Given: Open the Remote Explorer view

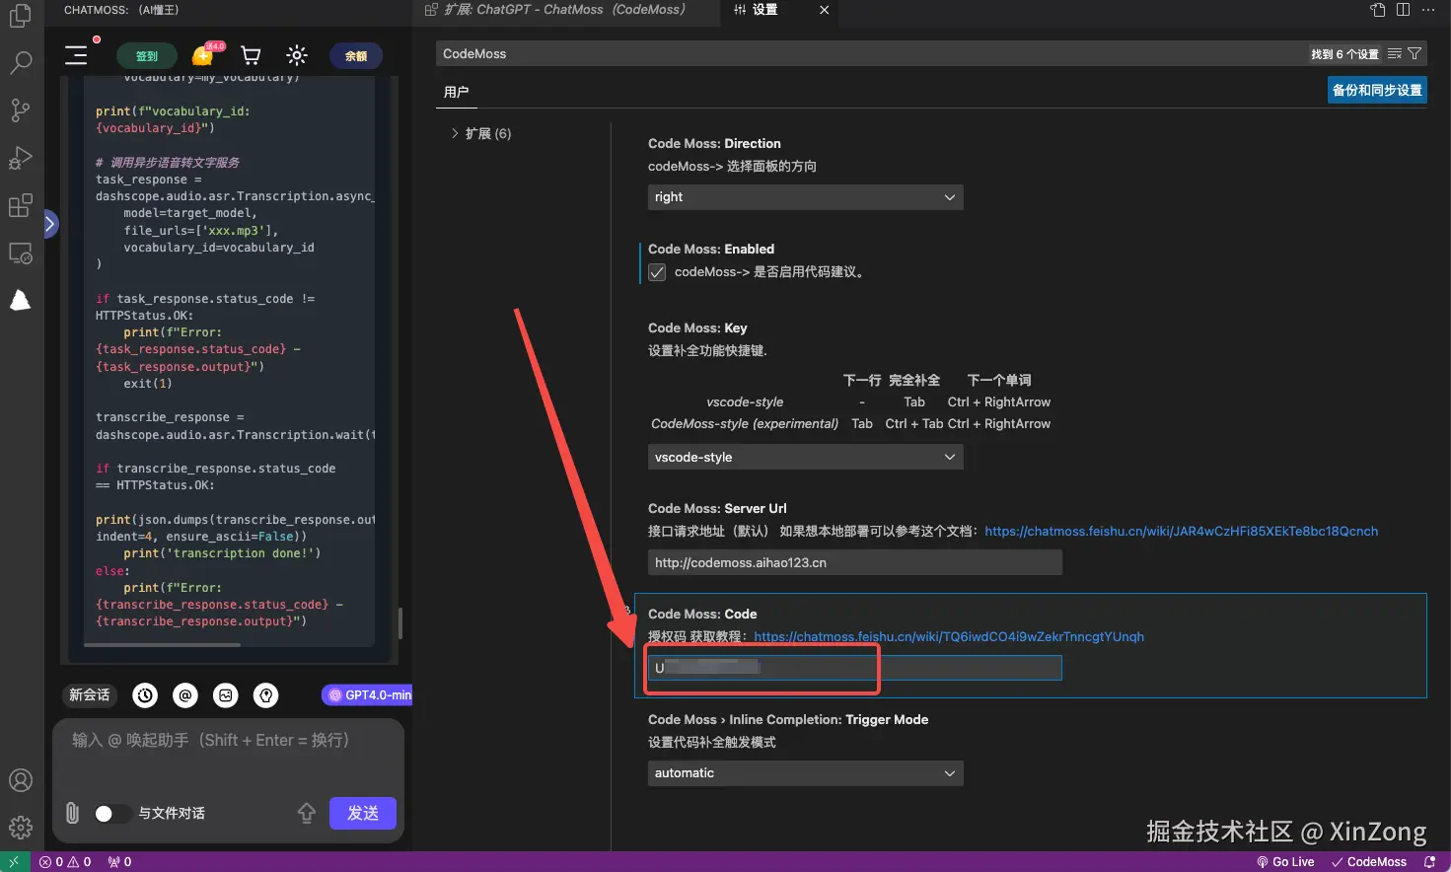Looking at the screenshot, I should point(20,254).
